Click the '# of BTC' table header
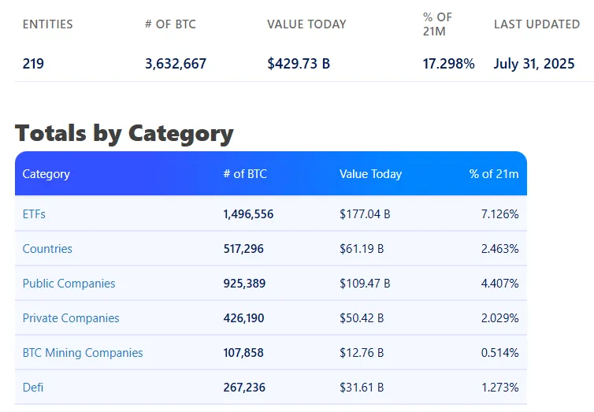 pos(245,174)
